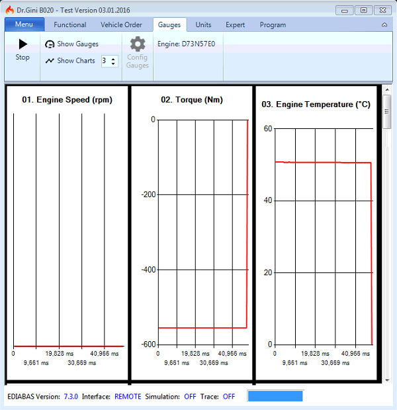Click the Config Gauges gear icon

[138, 44]
